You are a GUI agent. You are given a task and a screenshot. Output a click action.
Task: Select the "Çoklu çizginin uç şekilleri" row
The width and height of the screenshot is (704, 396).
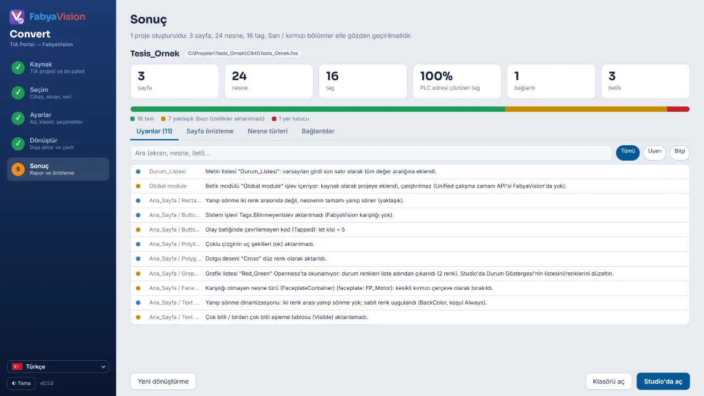tap(410, 244)
